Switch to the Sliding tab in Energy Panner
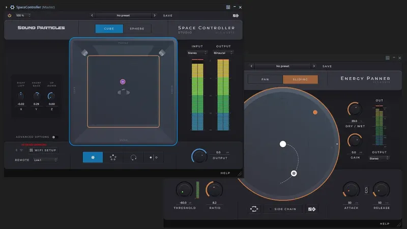Screen dimensions: 407x229 (300, 79)
